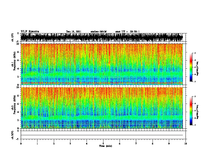Screen dimensions: 209x161
Task: Click the ch.2 log(PSD) color bar
Action: coord(191,111)
